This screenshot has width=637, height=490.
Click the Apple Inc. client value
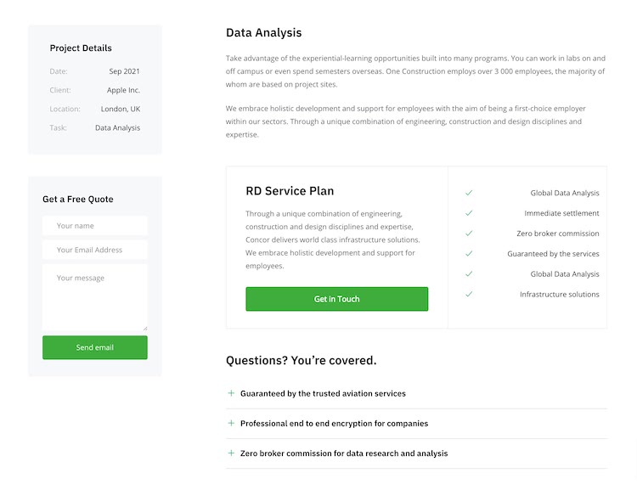point(123,90)
